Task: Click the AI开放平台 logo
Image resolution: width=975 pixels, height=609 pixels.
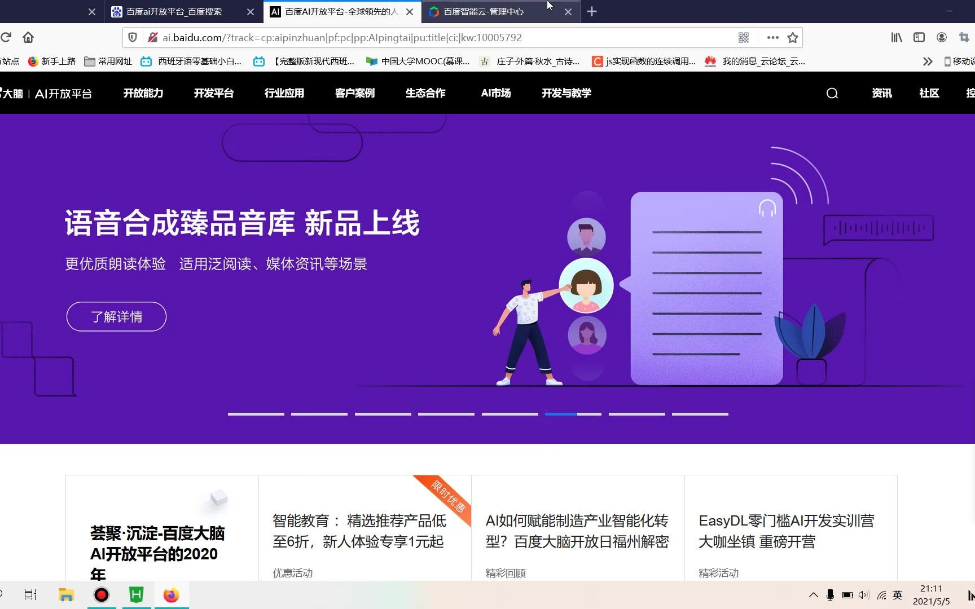Action: point(46,93)
